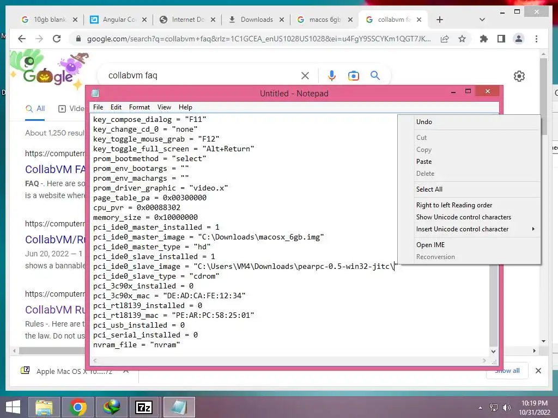
Task: Open Notepad Help menu
Action: point(185,107)
